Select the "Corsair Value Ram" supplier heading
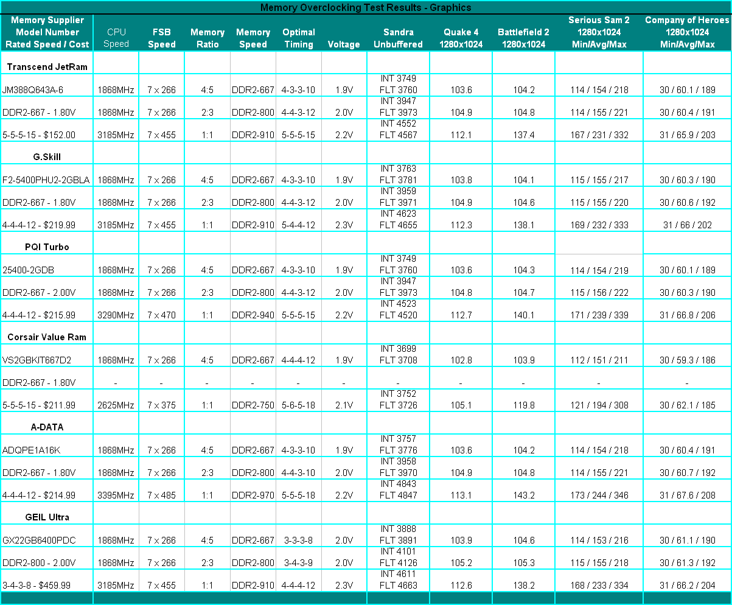732x605 pixels. point(47,337)
